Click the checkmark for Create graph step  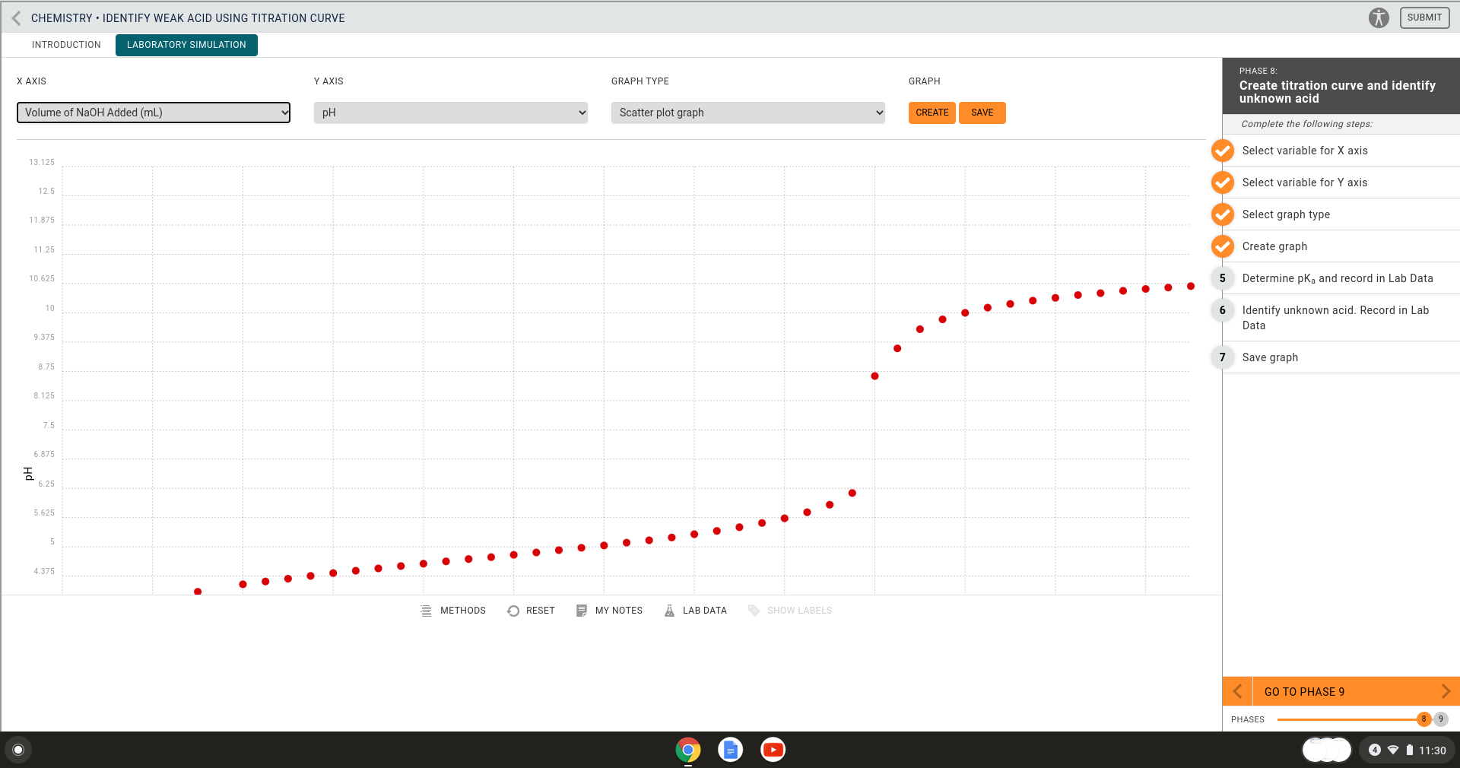pyautogui.click(x=1222, y=246)
